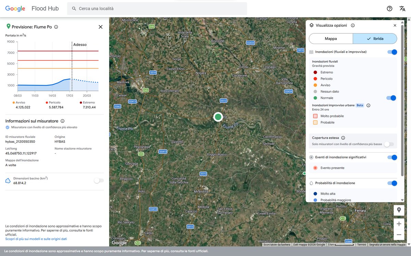
Task: Select the Ibrida view tab
Action: (x=375, y=39)
